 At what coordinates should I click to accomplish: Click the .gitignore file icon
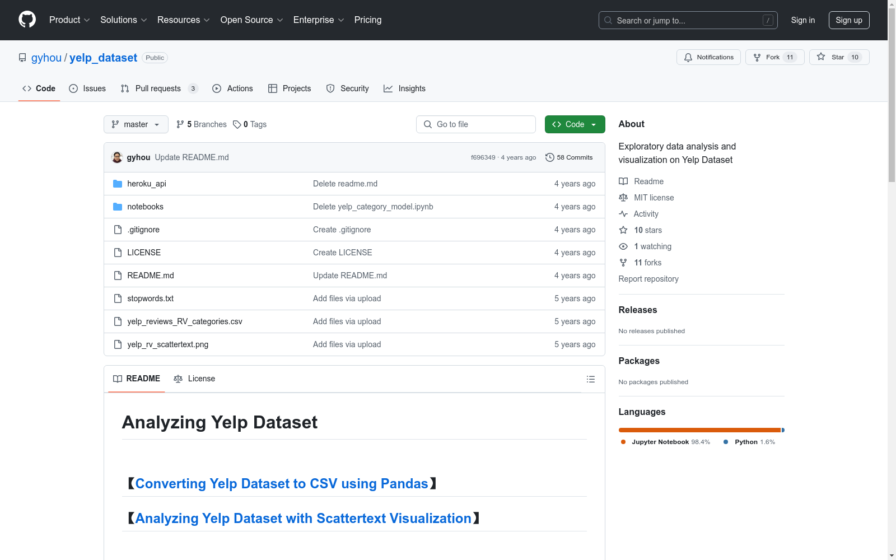click(118, 230)
